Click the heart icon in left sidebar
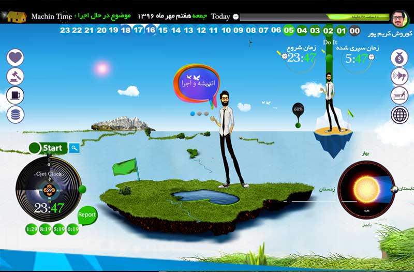The height and width of the screenshot is (272, 414). point(16,57)
